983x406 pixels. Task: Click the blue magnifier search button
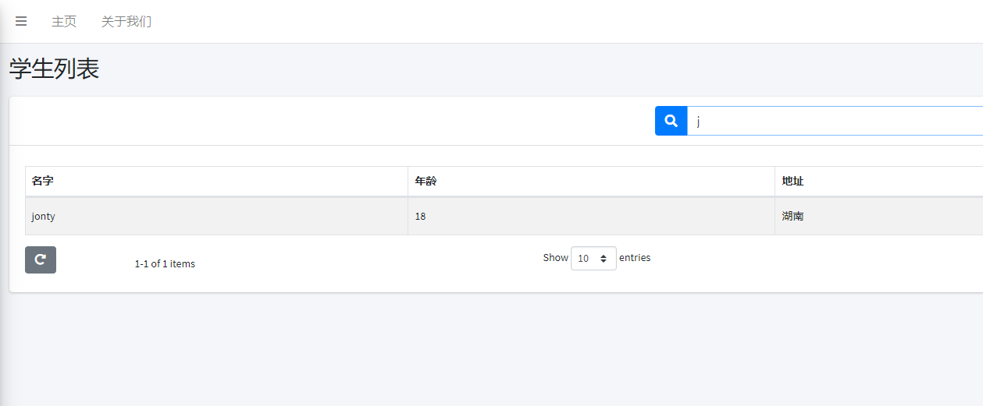[671, 121]
